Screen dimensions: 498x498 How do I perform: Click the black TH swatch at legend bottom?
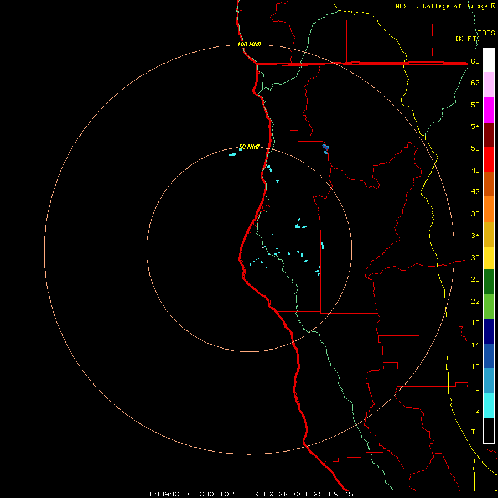click(x=489, y=430)
